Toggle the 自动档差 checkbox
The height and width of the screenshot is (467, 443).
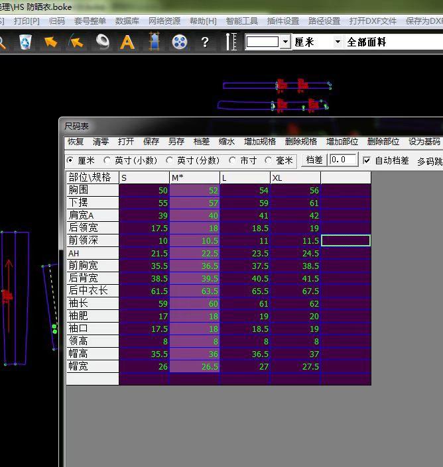[366, 161]
